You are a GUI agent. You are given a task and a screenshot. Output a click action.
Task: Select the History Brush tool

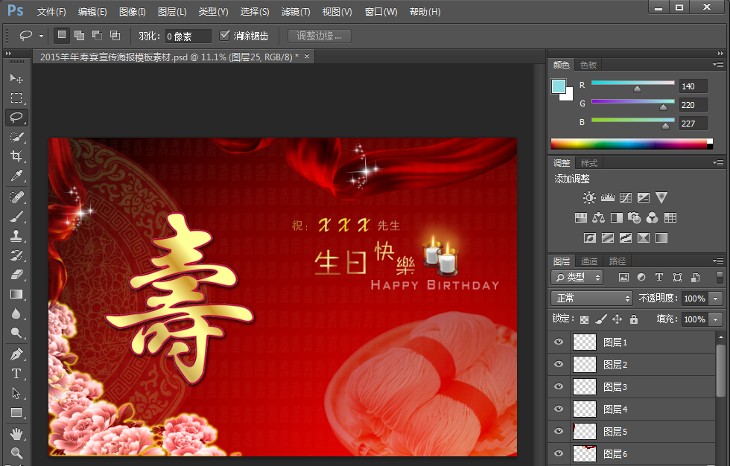(x=16, y=255)
